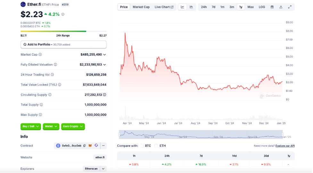Open Live Chart tab
This screenshot has width=313, height=173.
pyautogui.click(x=164, y=7)
